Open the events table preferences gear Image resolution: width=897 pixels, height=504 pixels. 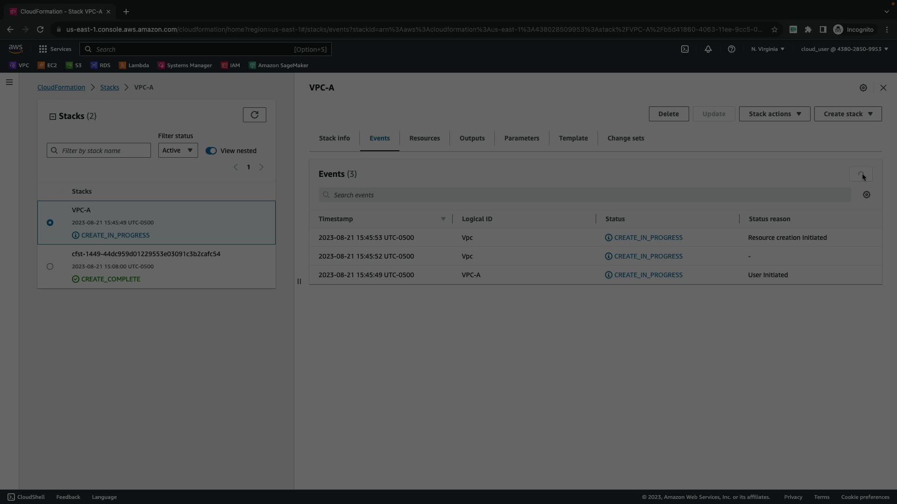click(867, 195)
